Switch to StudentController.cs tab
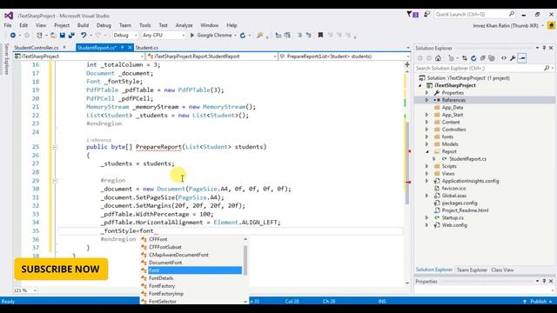The image size is (557, 313). 37,48
